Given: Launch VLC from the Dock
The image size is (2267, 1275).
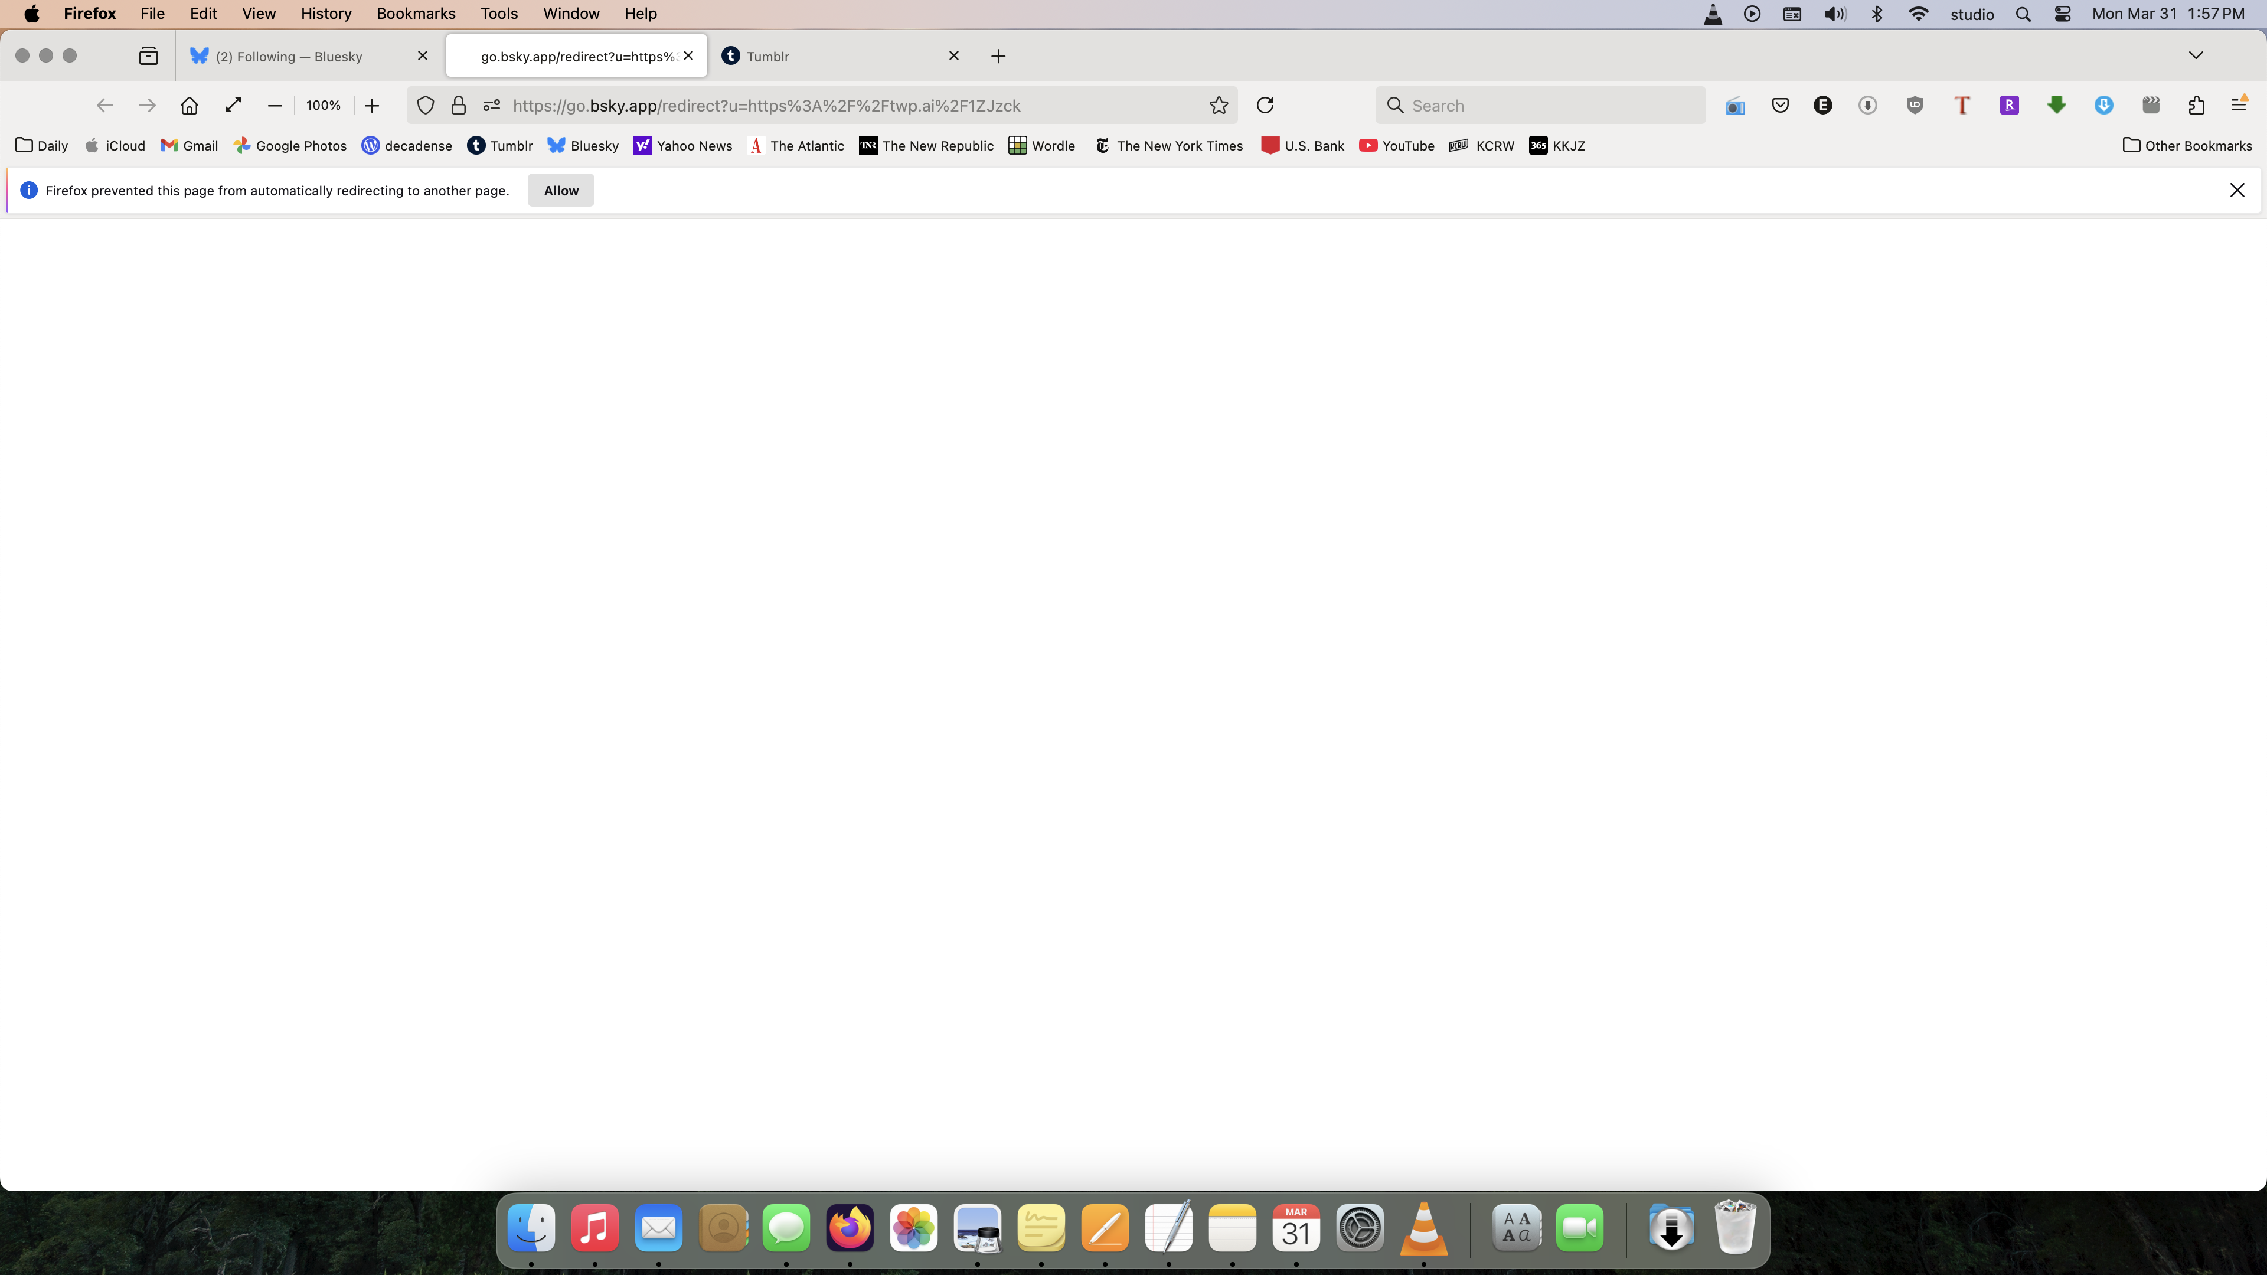Looking at the screenshot, I should point(1423,1228).
